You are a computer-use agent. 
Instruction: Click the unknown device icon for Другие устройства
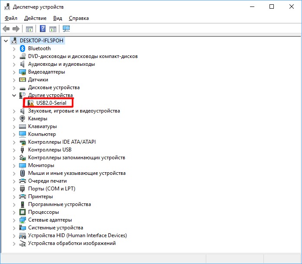click(x=23, y=95)
